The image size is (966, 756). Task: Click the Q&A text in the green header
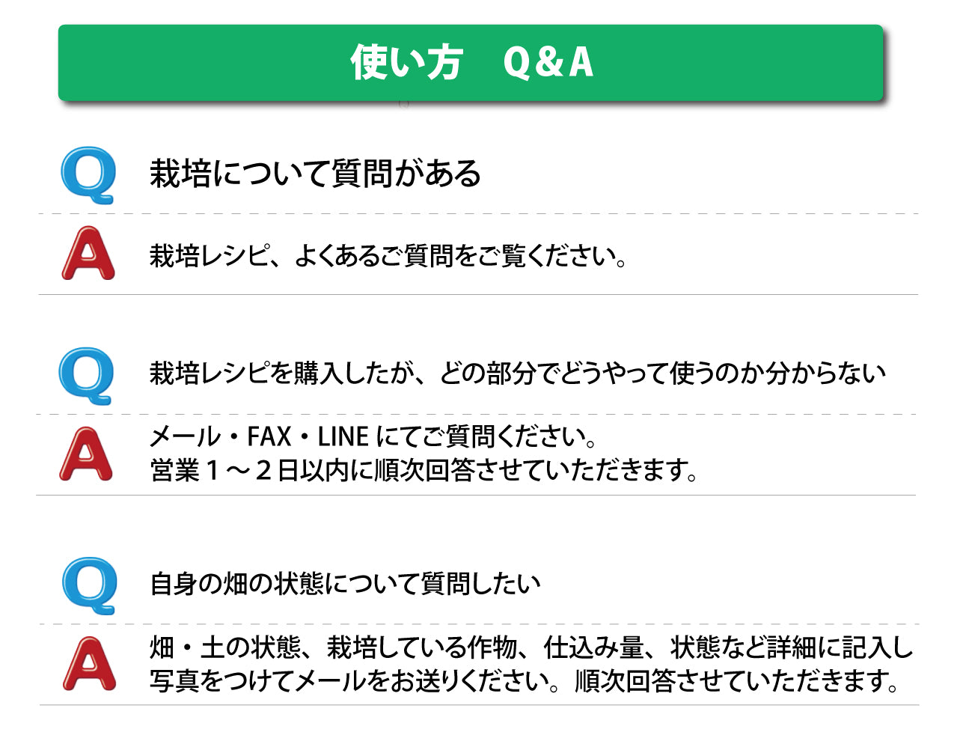tap(548, 62)
